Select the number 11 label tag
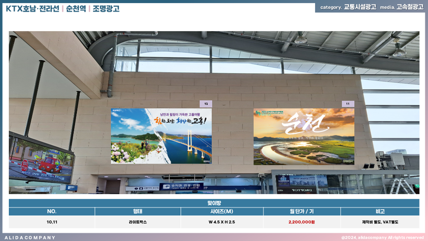This screenshot has height=241, width=428. click(x=348, y=104)
